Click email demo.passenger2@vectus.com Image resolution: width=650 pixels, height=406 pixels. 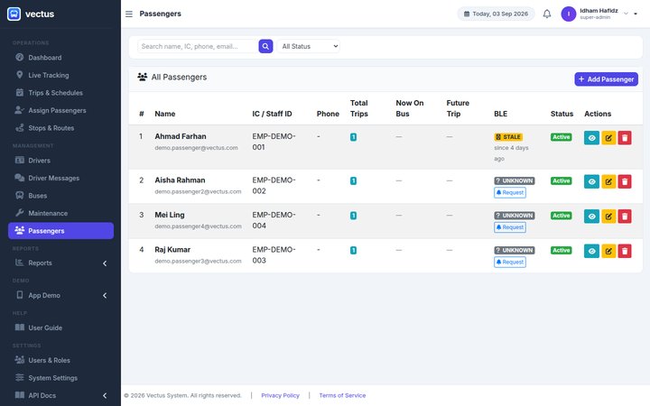coord(198,191)
